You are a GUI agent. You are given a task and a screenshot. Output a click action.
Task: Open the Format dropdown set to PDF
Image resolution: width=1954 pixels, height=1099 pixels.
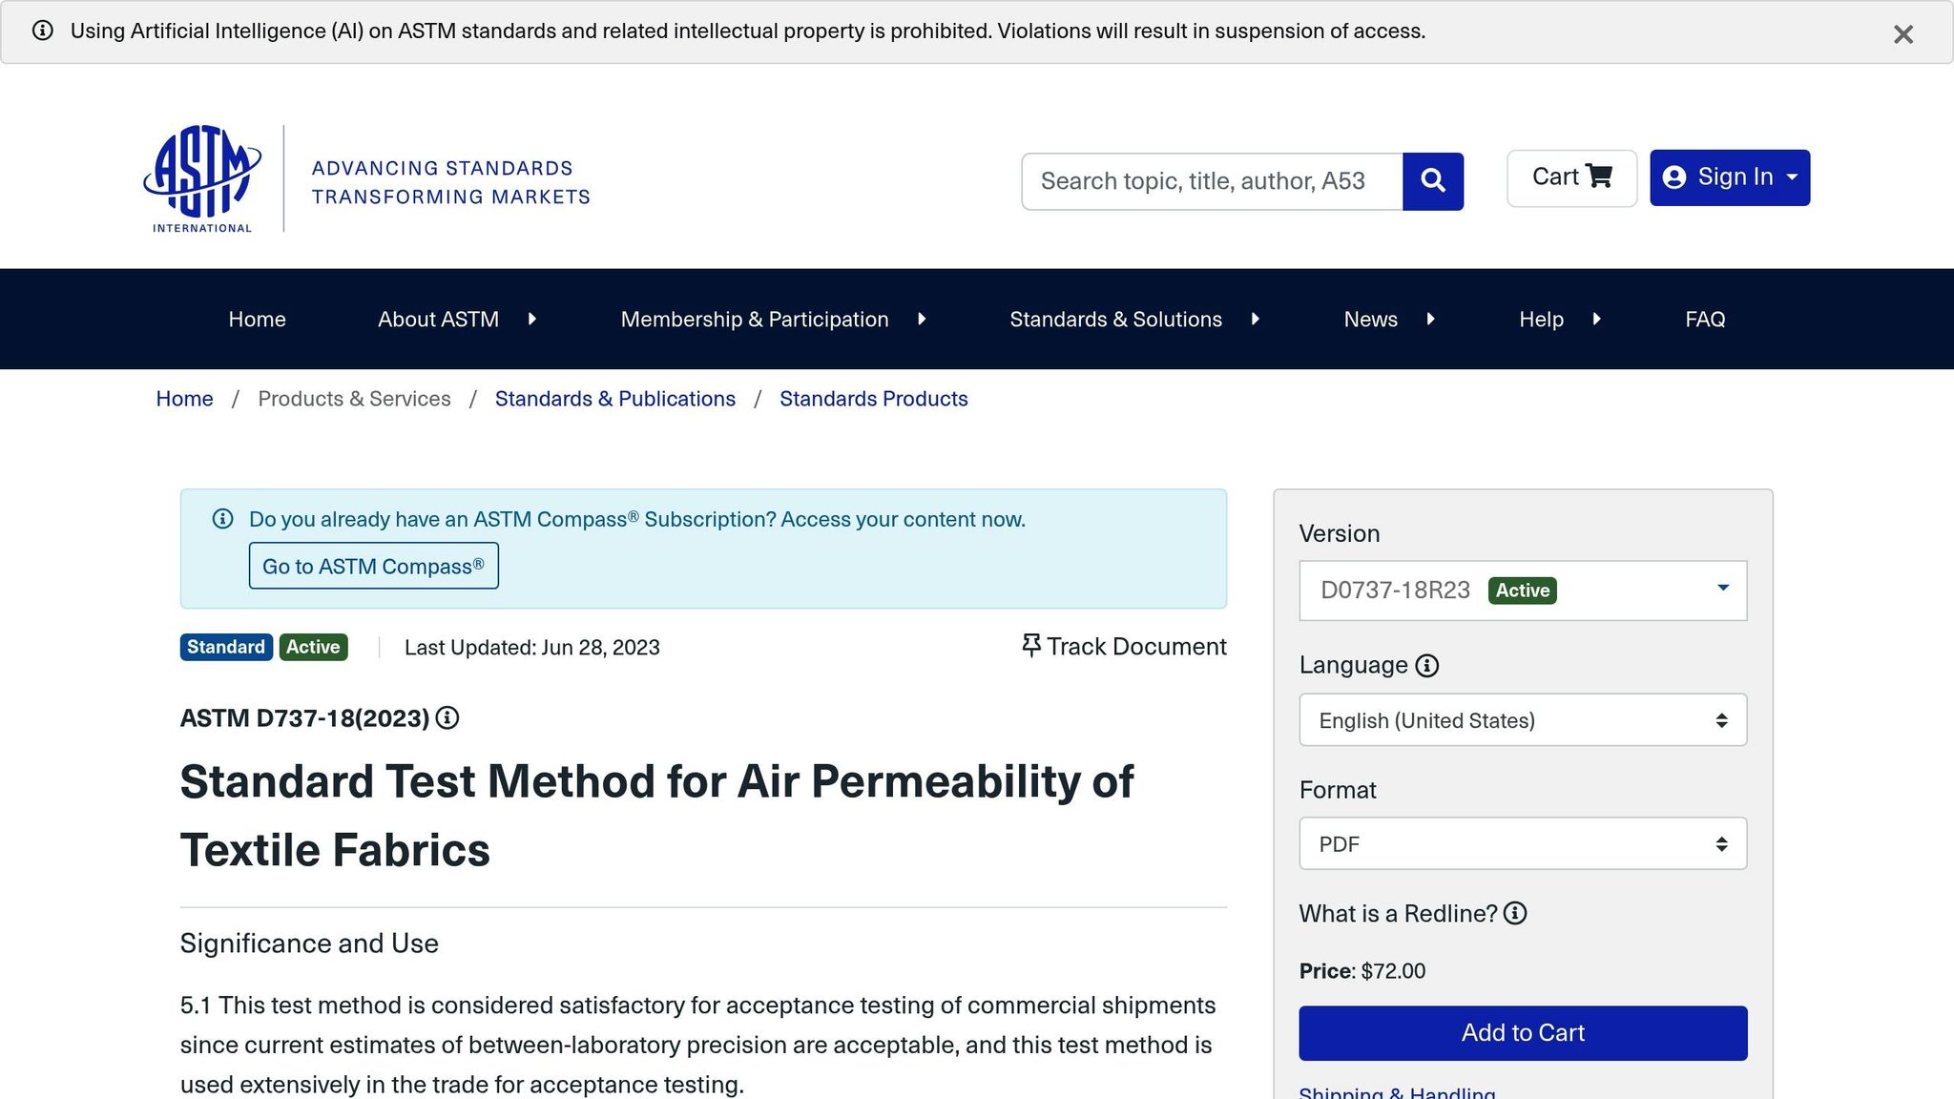click(x=1522, y=844)
